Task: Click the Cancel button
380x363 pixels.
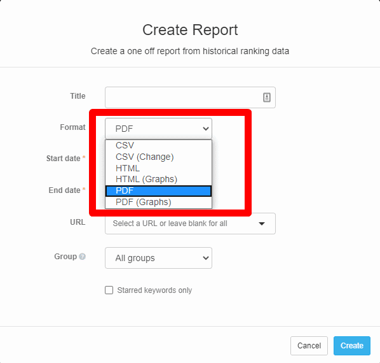Action: pyautogui.click(x=309, y=346)
